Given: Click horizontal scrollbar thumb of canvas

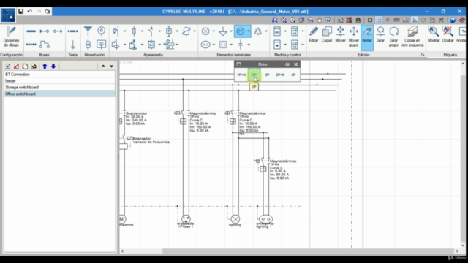Looking at the screenshot, I should click(x=307, y=251).
